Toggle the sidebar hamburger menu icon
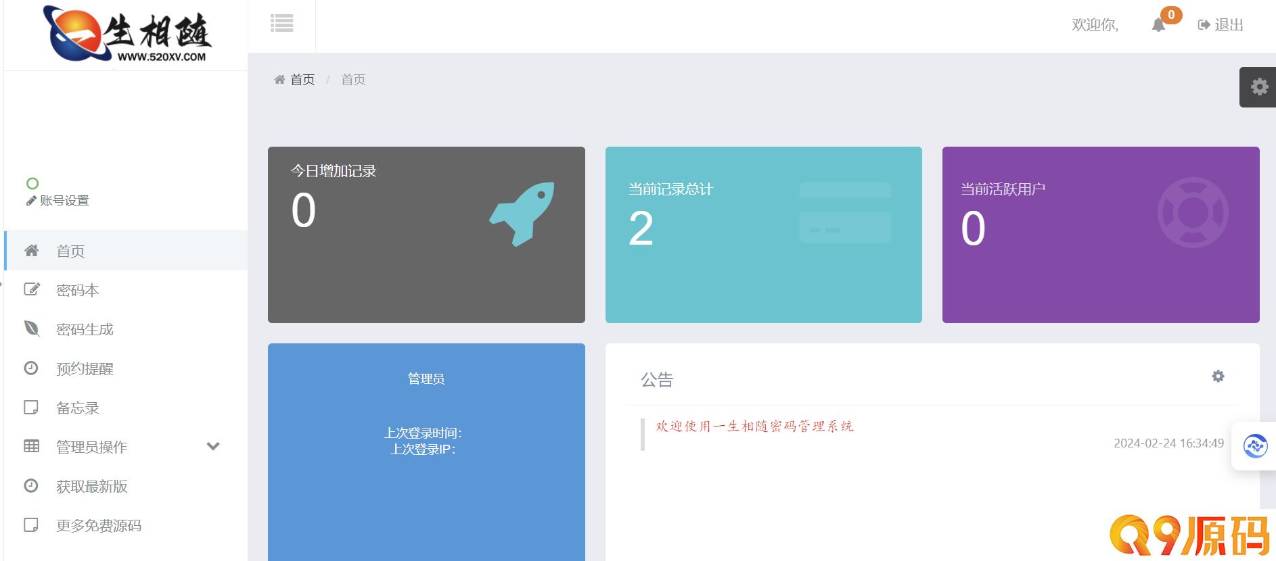The height and width of the screenshot is (561, 1276). tap(281, 24)
